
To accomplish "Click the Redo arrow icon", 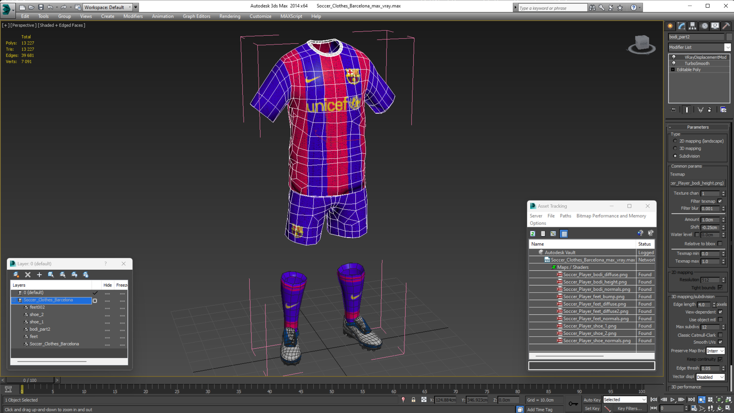I will click(x=64, y=7).
